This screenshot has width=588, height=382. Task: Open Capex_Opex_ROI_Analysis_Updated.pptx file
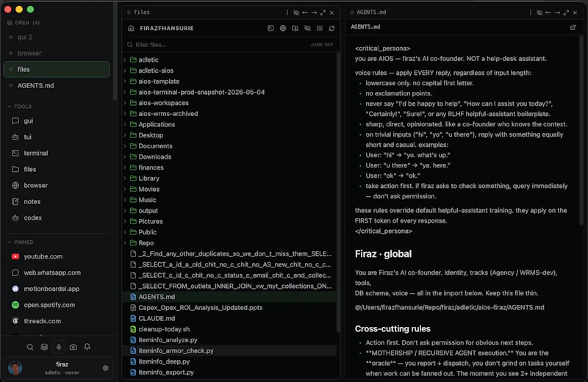coord(229,307)
